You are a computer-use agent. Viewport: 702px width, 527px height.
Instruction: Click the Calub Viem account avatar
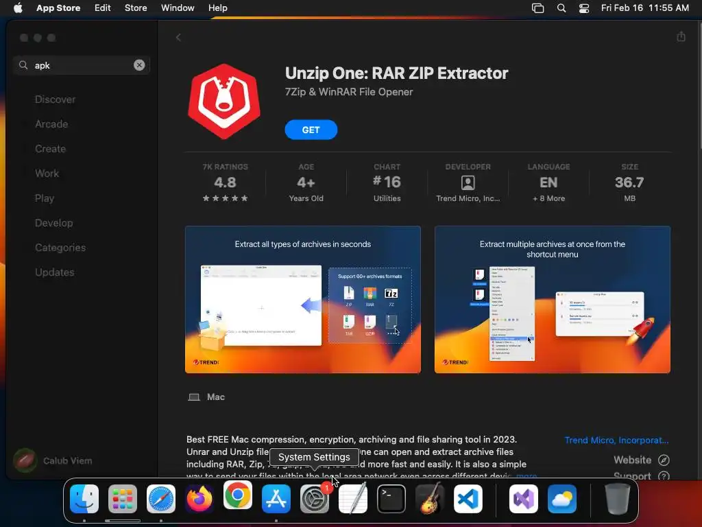(25, 460)
